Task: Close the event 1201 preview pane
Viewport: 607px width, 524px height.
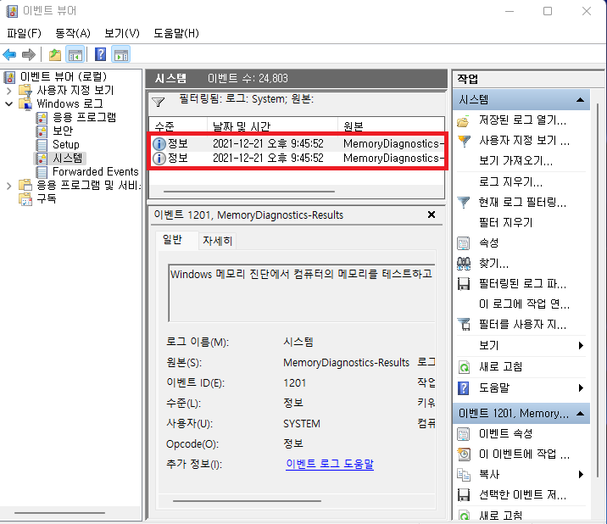Action: tap(432, 215)
